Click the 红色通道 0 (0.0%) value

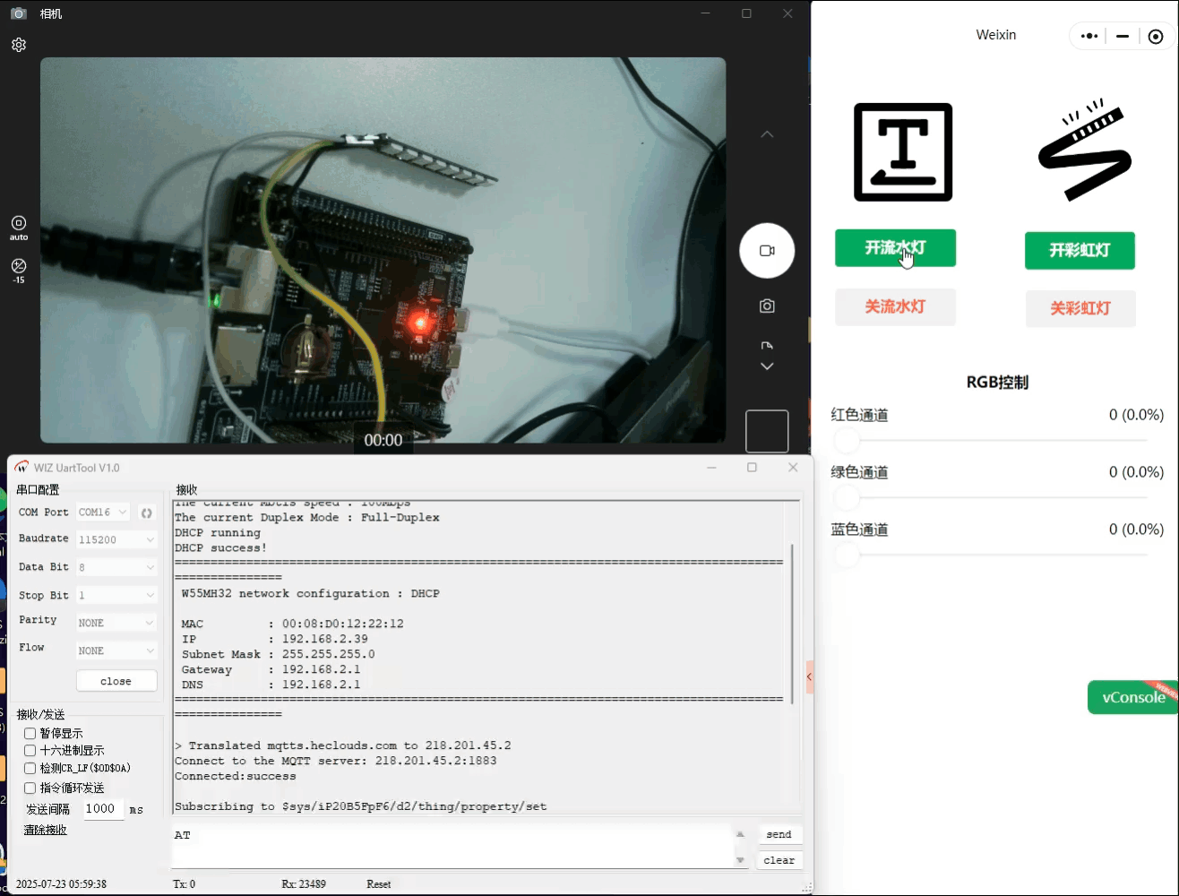click(x=1136, y=415)
